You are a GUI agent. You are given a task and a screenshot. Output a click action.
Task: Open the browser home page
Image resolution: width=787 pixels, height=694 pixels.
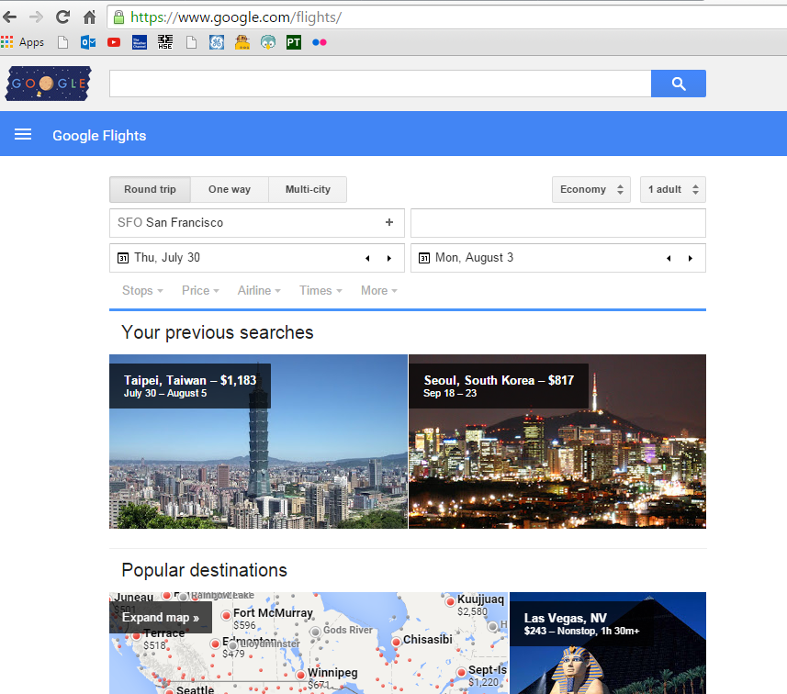[x=89, y=17]
